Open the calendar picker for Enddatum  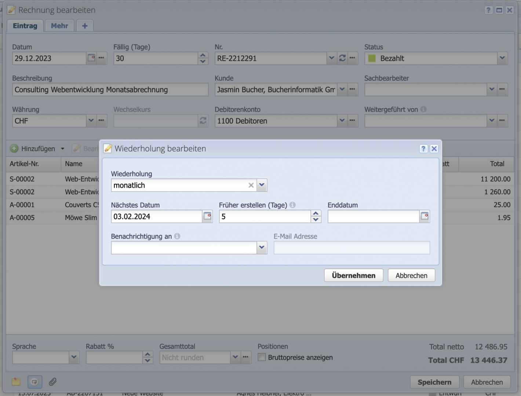pos(425,216)
